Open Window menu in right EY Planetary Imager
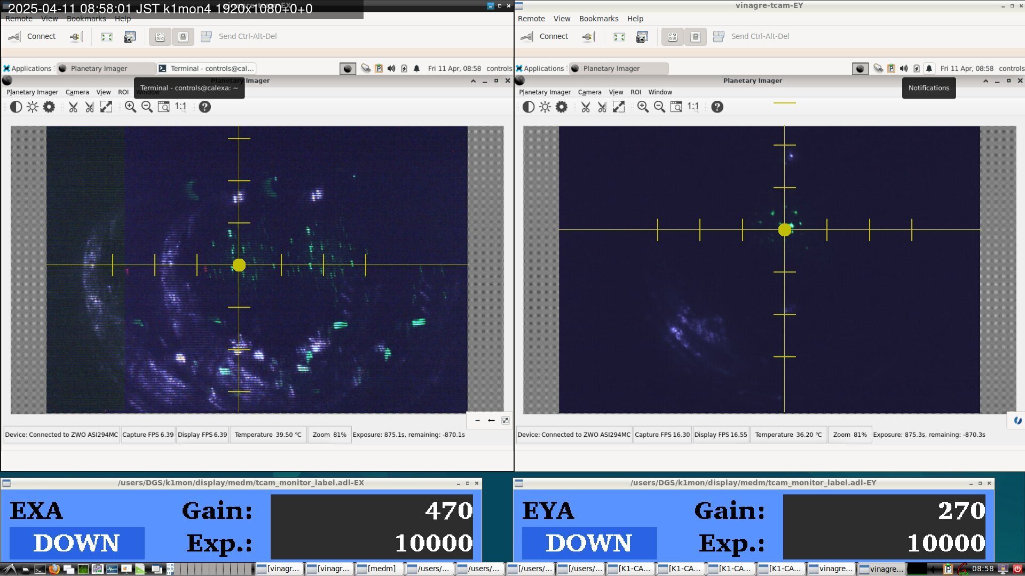Image resolution: width=1025 pixels, height=576 pixels. click(x=660, y=92)
